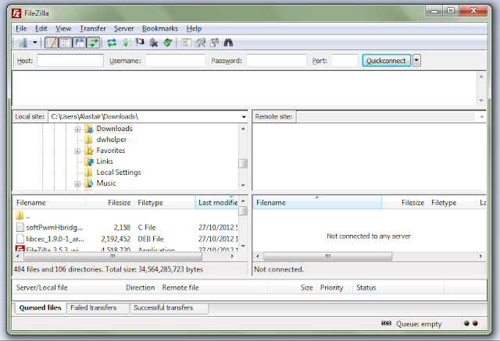500x341 pixels.
Task: Sort local files by Last modified column
Action: 217,203
